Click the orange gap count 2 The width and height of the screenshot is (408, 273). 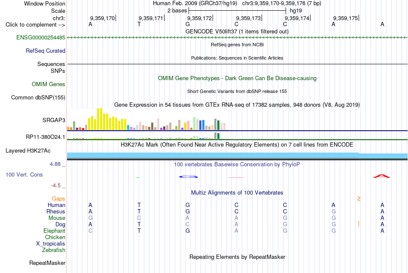pyautogui.click(x=359, y=199)
